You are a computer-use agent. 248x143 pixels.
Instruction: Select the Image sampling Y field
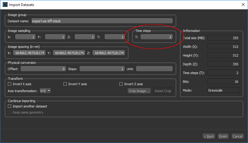(55, 37)
